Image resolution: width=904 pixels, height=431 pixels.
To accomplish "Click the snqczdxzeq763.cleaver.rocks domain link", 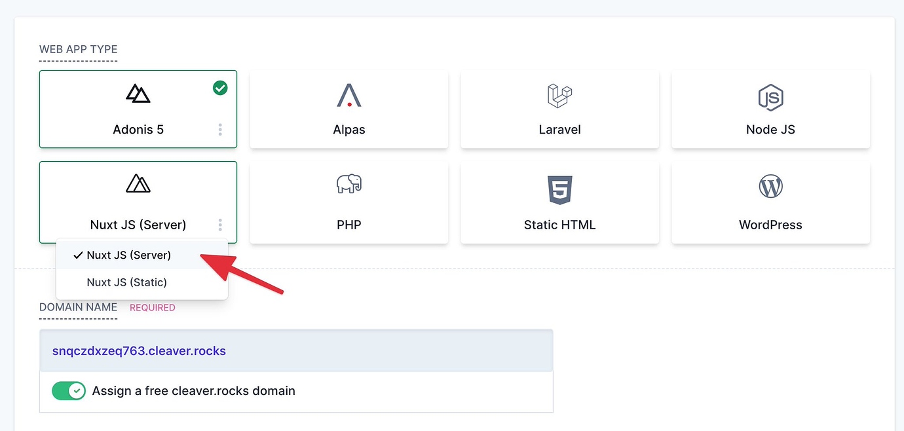I will click(138, 350).
